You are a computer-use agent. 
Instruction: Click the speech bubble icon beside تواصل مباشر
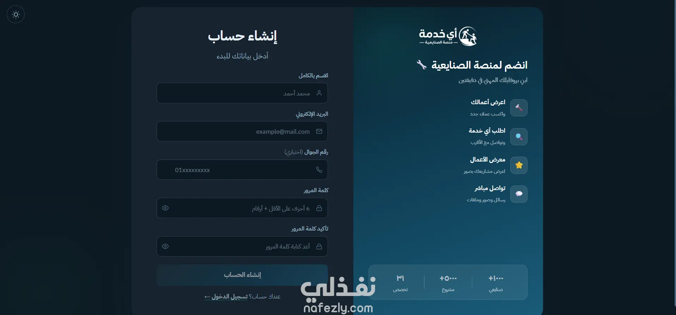[519, 194]
